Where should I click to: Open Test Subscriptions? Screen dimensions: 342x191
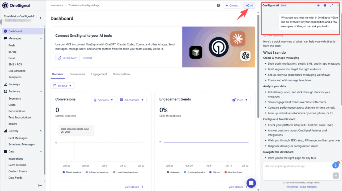point(20,117)
